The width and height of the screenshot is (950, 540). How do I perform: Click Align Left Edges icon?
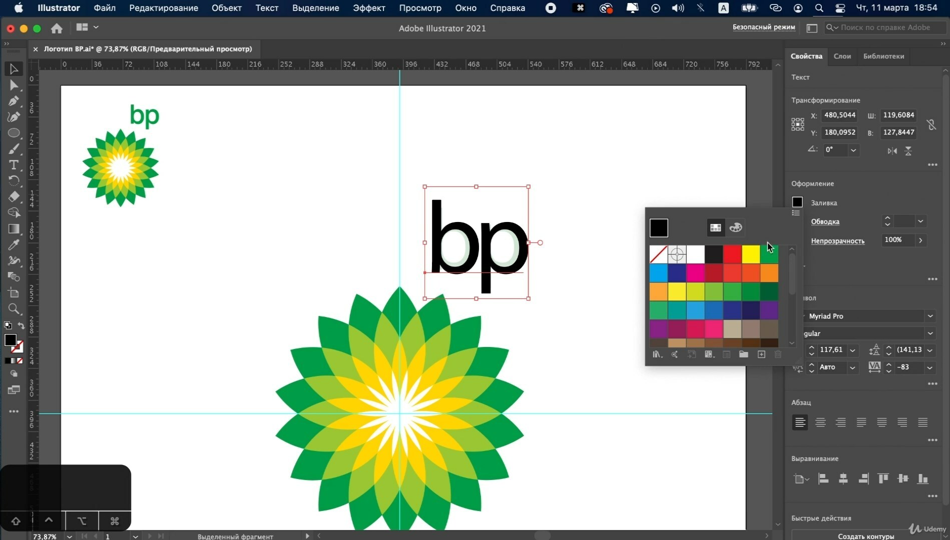click(823, 479)
